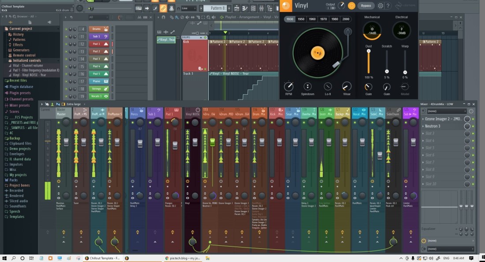Screen dimensions: 485x262
Task: Click the Strings channel button
Action: tap(96, 89)
